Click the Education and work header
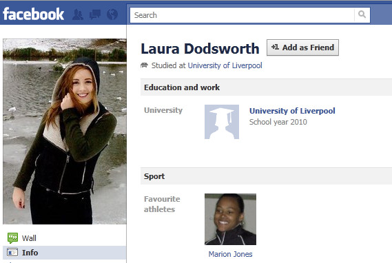The height and width of the screenshot is (263, 392). tap(266, 87)
